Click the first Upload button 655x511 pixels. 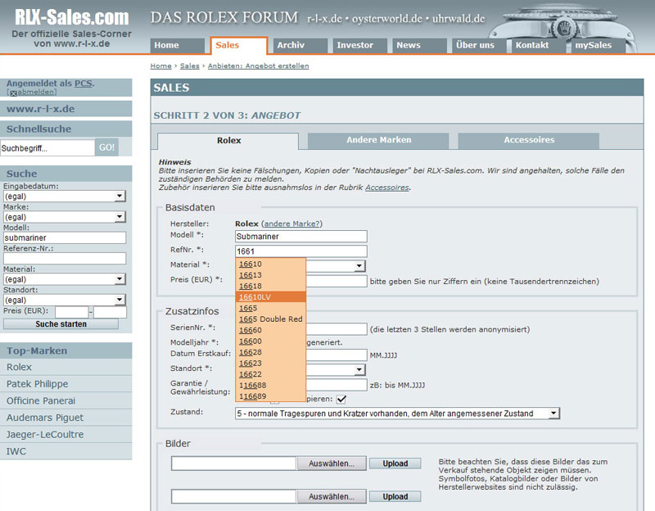(395, 464)
